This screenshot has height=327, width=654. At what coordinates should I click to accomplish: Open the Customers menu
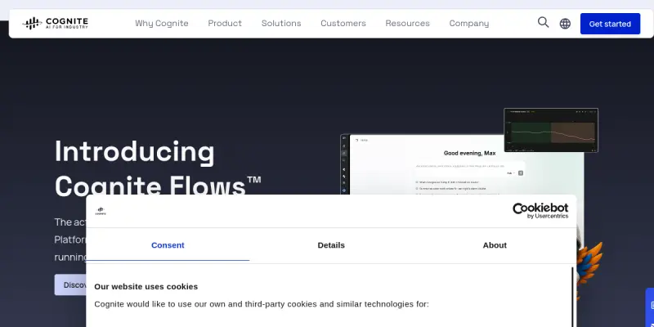tap(343, 24)
